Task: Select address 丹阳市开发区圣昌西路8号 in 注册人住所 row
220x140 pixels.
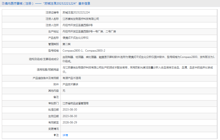Action: click(x=78, y=25)
